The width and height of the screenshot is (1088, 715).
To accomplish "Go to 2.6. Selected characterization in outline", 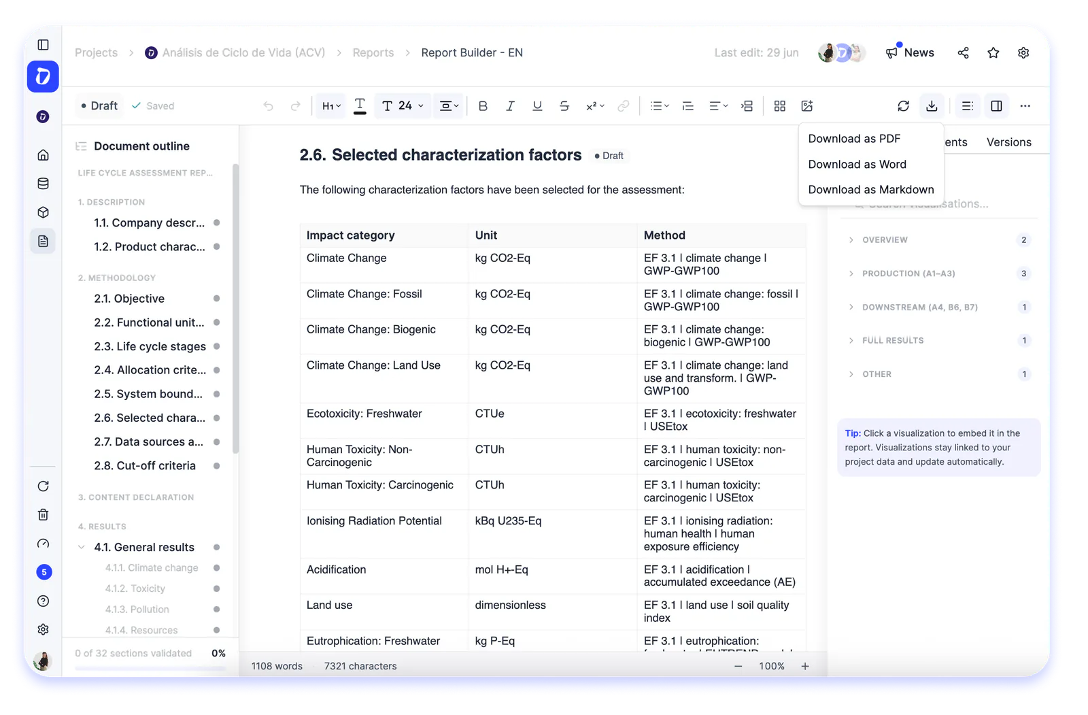I will click(x=149, y=418).
